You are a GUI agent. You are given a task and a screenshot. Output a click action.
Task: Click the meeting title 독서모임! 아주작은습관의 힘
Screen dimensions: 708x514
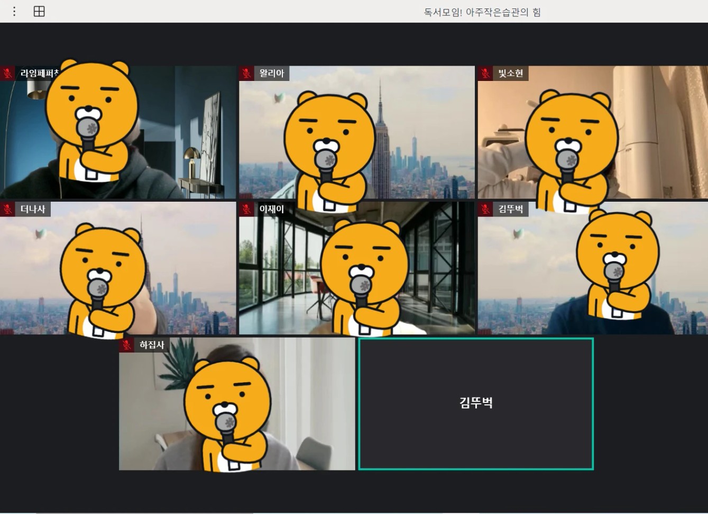pos(482,12)
